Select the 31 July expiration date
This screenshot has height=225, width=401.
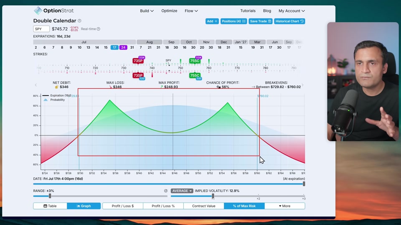[x=132, y=47]
